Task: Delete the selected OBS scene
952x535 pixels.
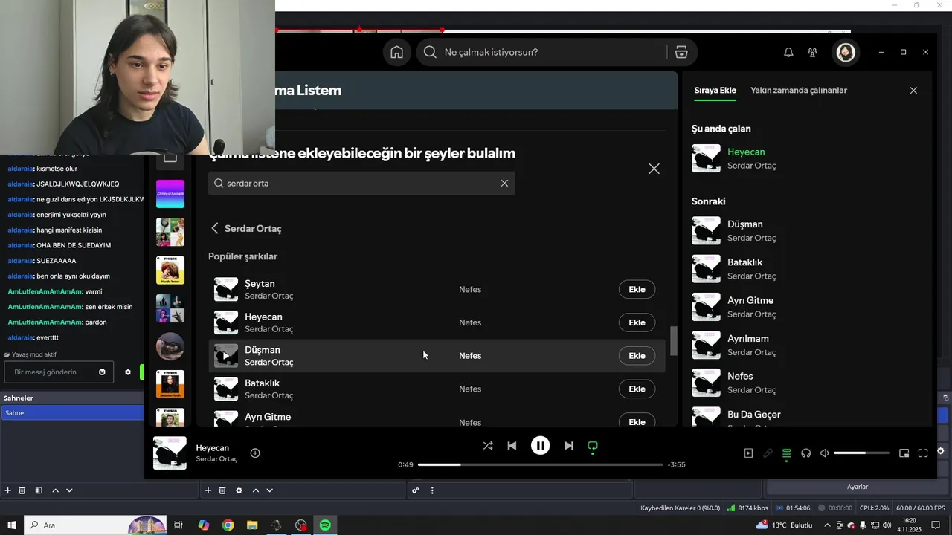Action: [x=22, y=490]
